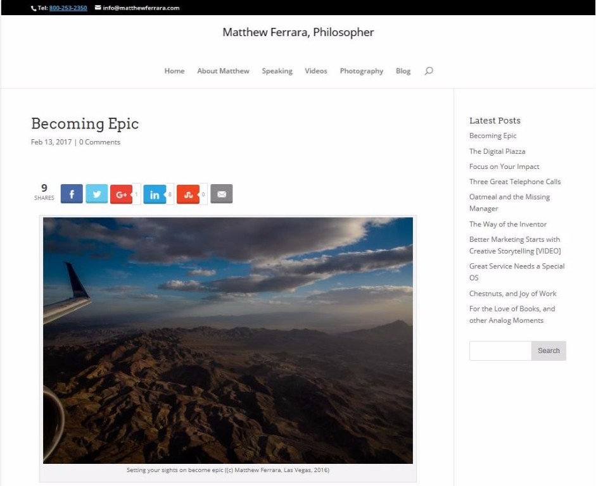This screenshot has height=486, width=596.
Task: Open the airplane window landscape photo
Action: pyautogui.click(x=228, y=340)
